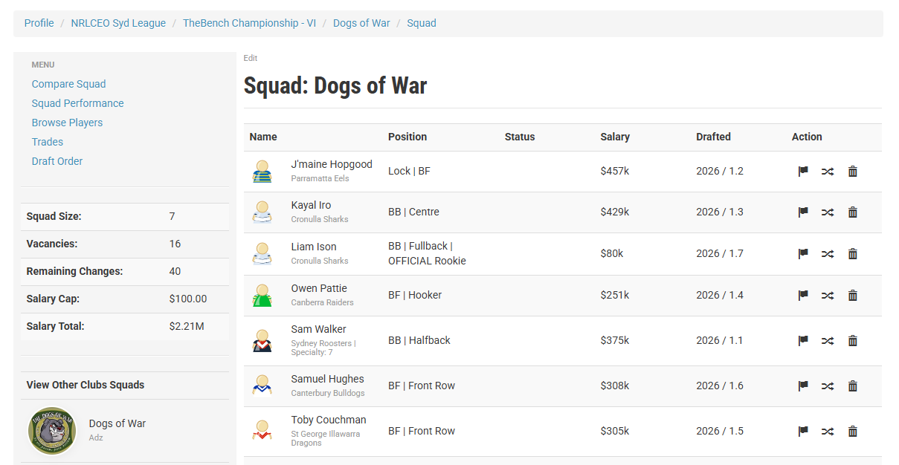Click the flag icon for J'maine Hopgood
This screenshot has width=899, height=465.
pyautogui.click(x=803, y=172)
